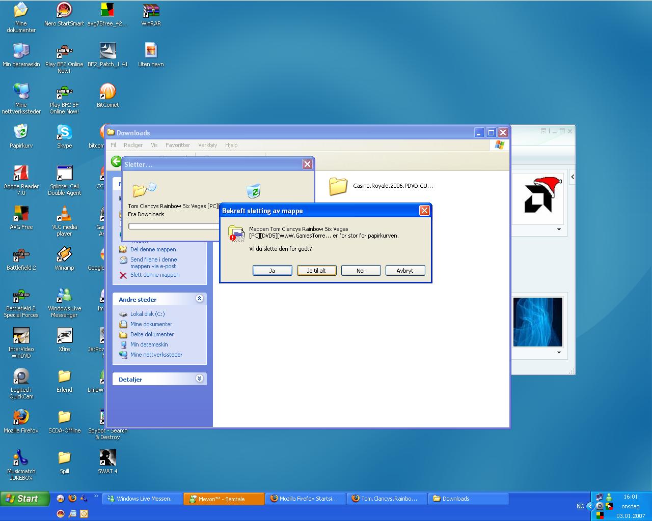Click the Start button
The image size is (652, 521).
point(24,499)
